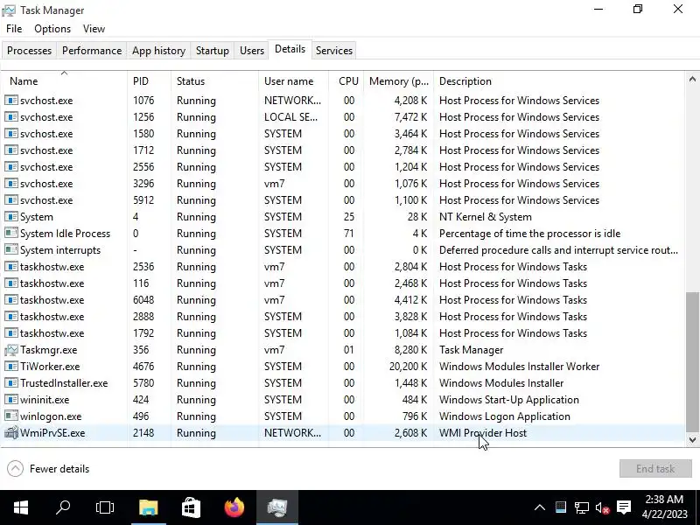Click the icon of svchost.exe PID 1076
The height and width of the screenshot is (525, 700).
(x=11, y=101)
